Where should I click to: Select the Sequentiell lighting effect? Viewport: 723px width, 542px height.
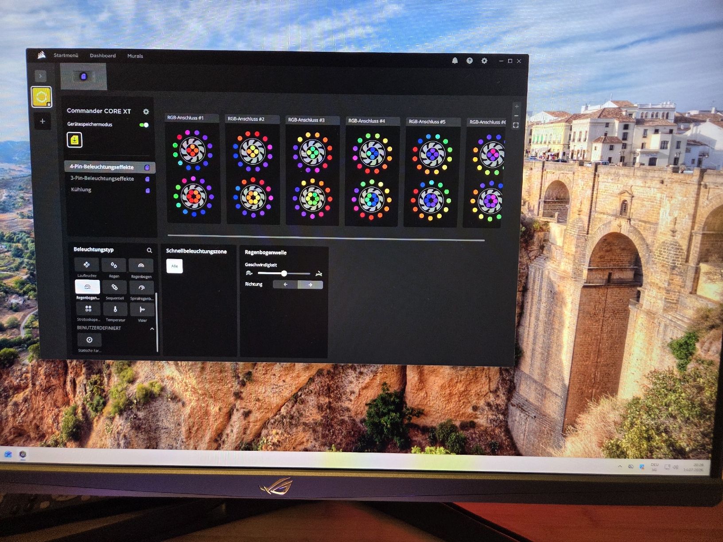click(114, 287)
